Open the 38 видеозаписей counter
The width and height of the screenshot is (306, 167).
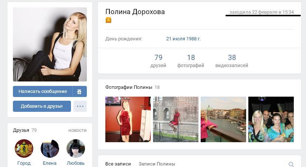[232, 61]
